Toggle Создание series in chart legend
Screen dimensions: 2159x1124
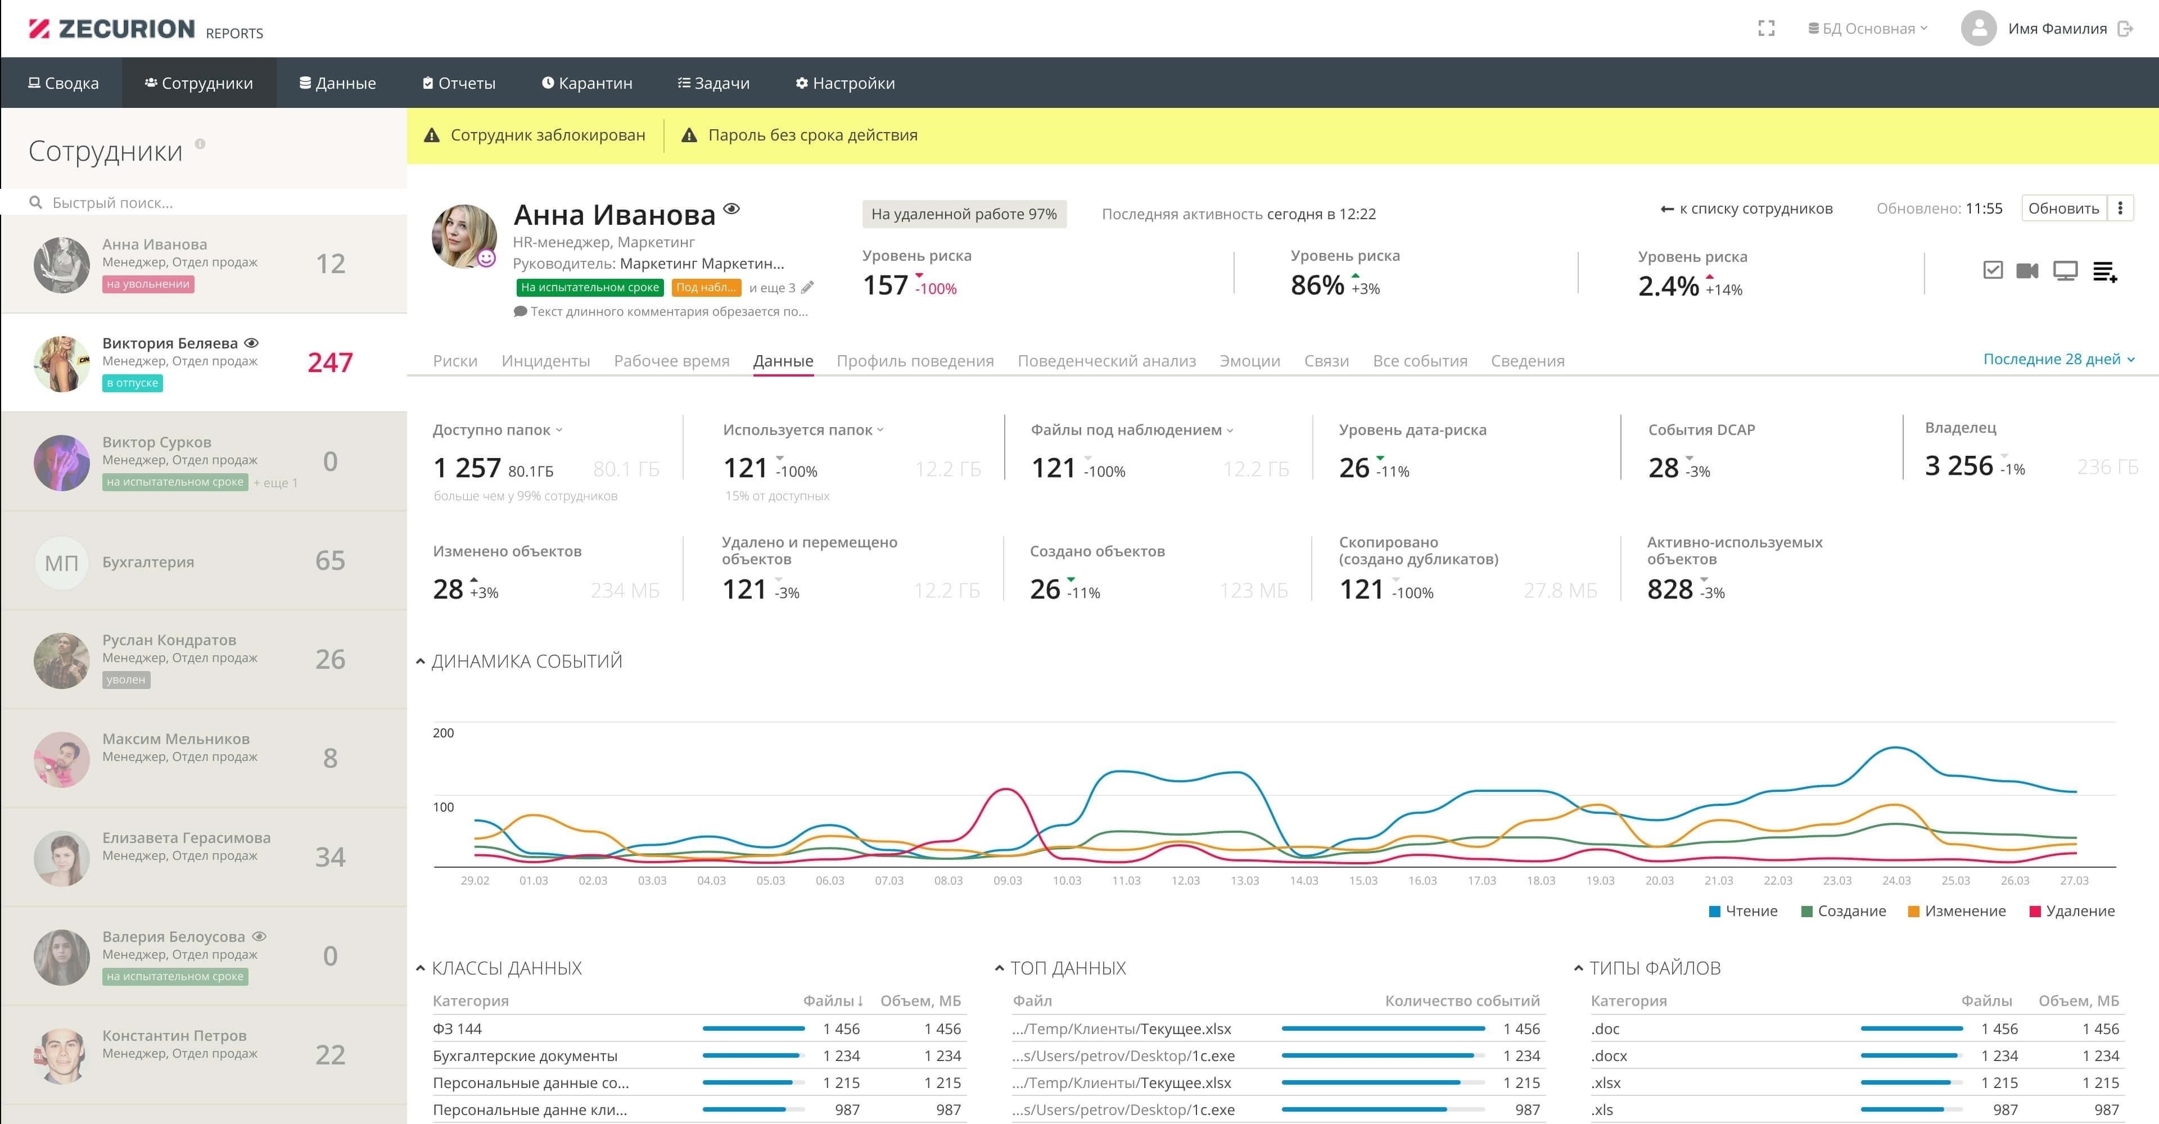(x=1844, y=911)
